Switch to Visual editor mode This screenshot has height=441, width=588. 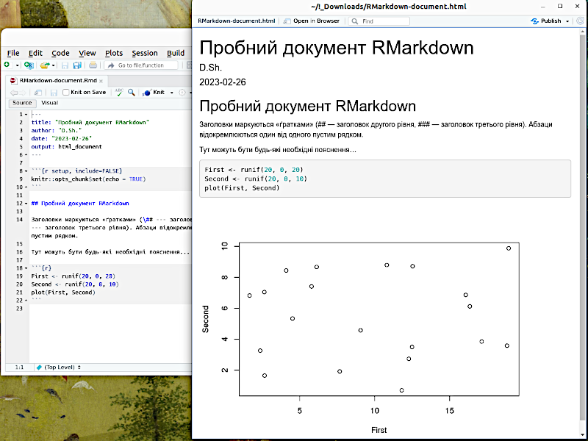tap(49, 103)
